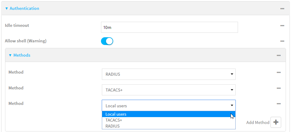The height and width of the screenshot is (132, 291).
Task: Open the Method dropdown showing RADIUS
Action: 169,74
